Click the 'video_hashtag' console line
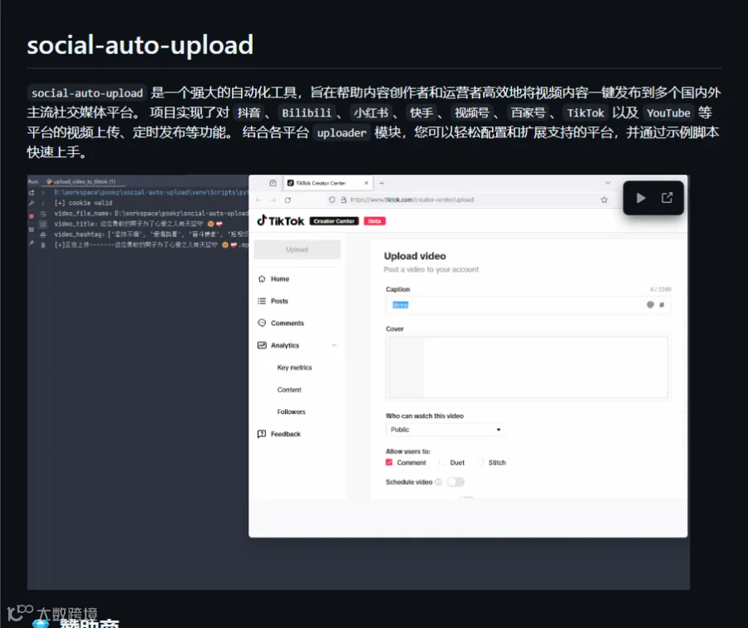The image size is (748, 628). point(151,235)
